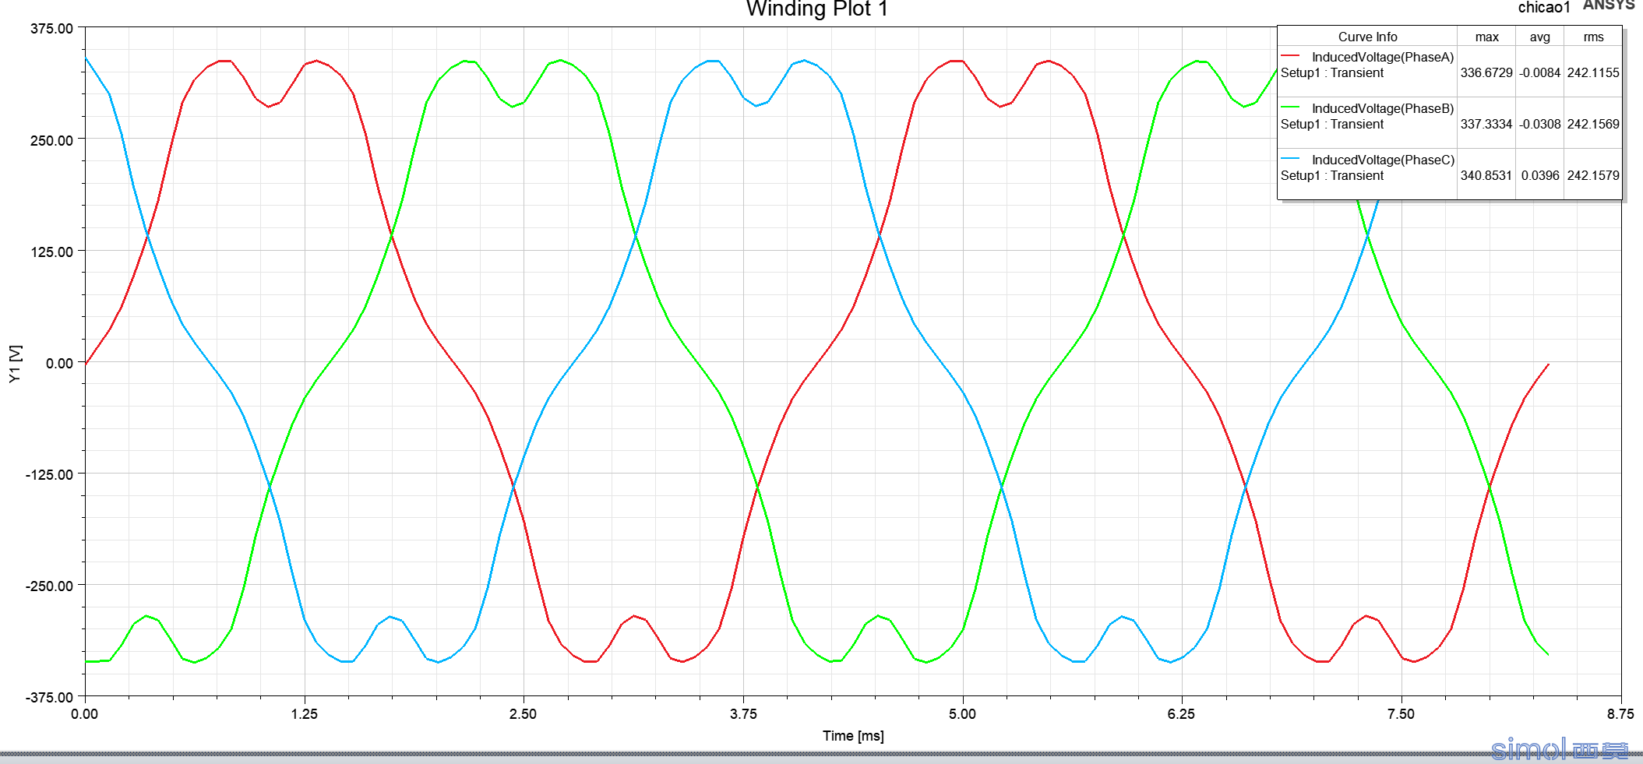Click PhaseC rms value 242.1579
This screenshot has width=1643, height=764.
point(1593,175)
